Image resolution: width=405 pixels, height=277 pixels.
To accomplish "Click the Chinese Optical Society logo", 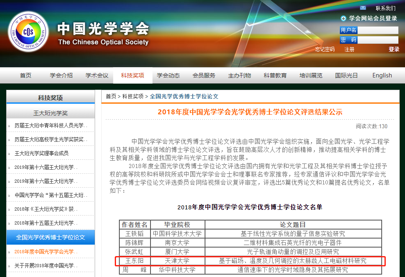I will (28, 32).
